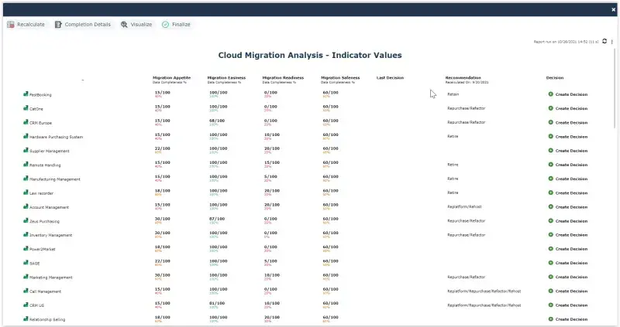Click the Retain recommendation text
This screenshot has width=620, height=327.
(453, 94)
